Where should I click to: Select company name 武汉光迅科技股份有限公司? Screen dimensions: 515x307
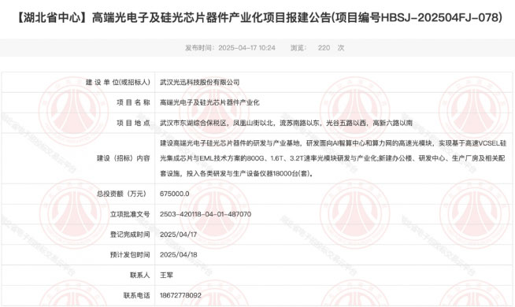pos(199,83)
